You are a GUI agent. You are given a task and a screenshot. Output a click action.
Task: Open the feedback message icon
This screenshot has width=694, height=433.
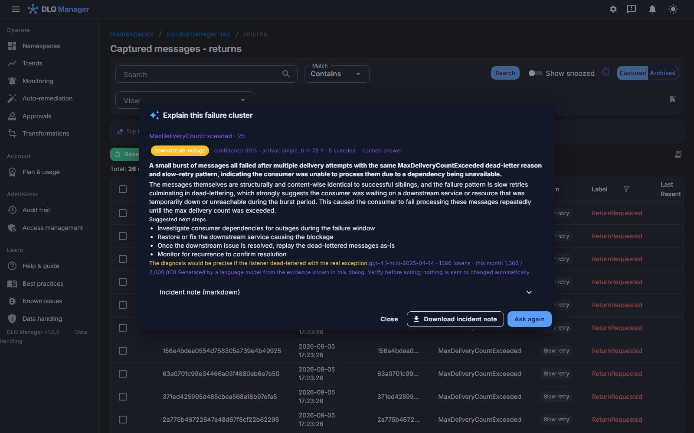point(632,9)
